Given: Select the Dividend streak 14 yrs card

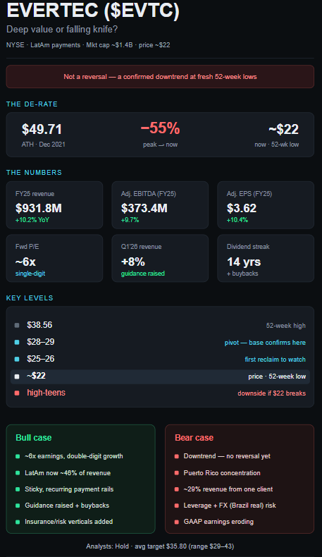Looking at the screenshot, I should (266, 258).
